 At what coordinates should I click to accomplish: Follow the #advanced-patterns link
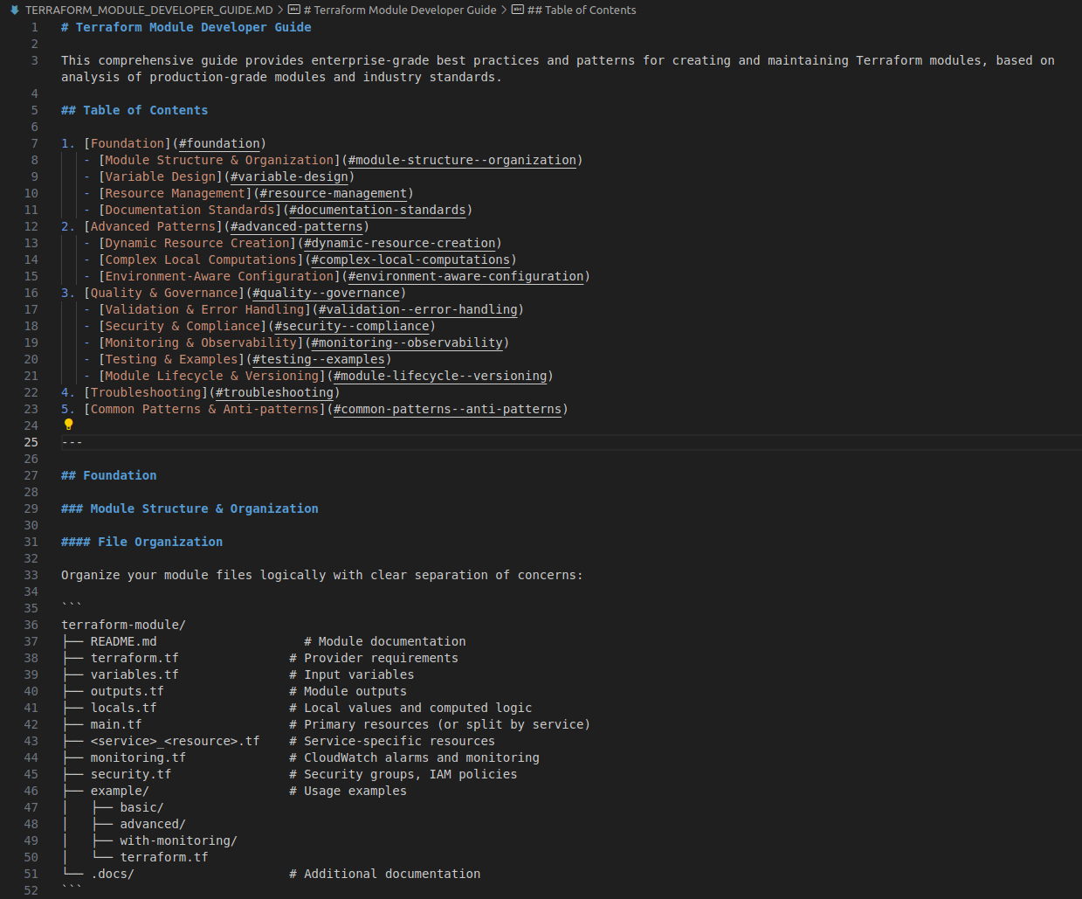[x=296, y=226]
